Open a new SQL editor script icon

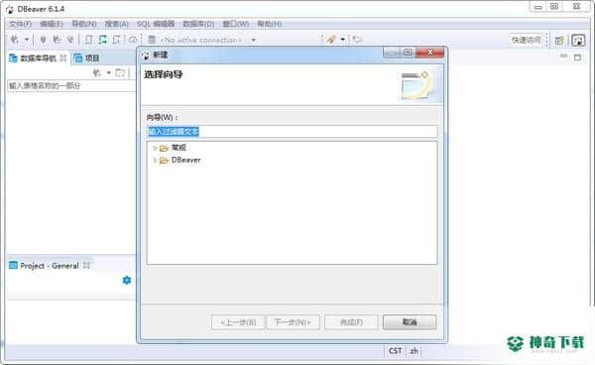point(88,40)
